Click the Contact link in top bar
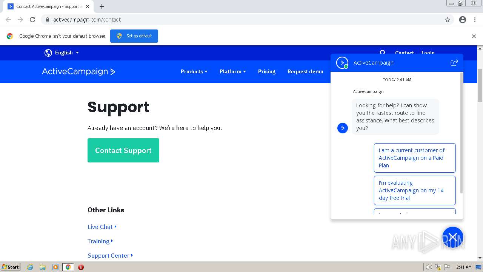 point(405,53)
